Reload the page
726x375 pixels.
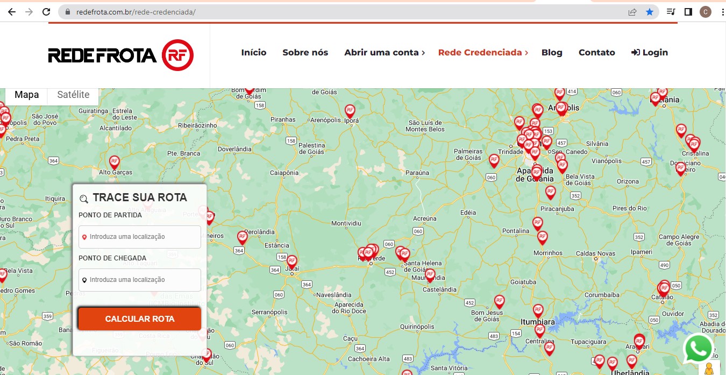tap(46, 12)
